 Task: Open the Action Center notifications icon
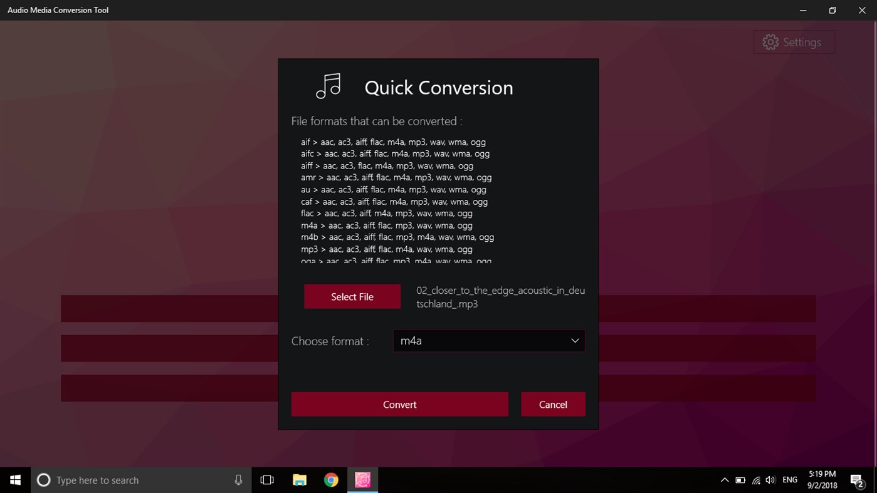(x=856, y=479)
